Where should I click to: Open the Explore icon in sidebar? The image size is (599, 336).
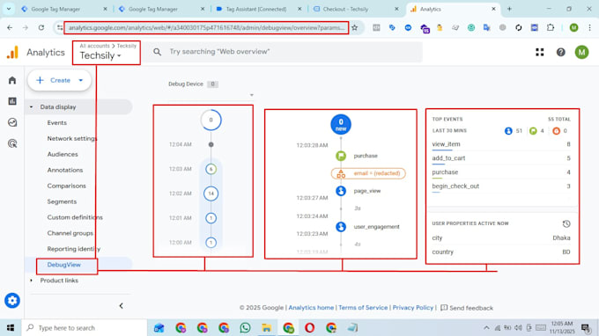coord(12,122)
